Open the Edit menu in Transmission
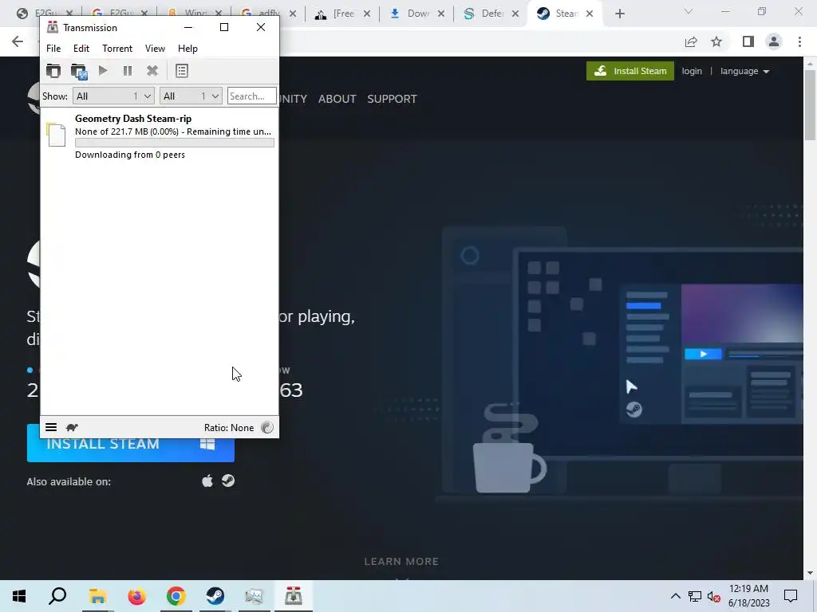Image resolution: width=817 pixels, height=612 pixels. click(x=81, y=49)
